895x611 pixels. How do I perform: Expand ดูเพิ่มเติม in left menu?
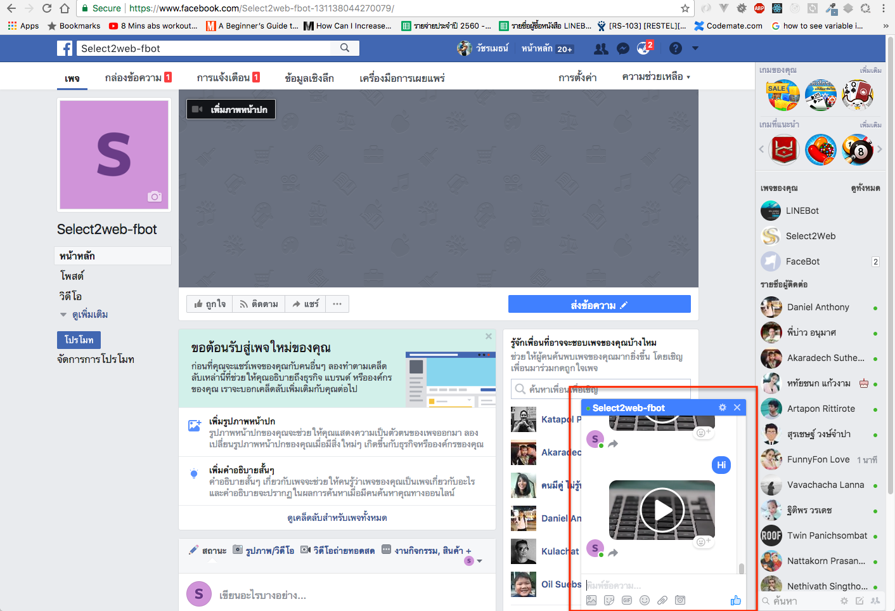tap(84, 315)
